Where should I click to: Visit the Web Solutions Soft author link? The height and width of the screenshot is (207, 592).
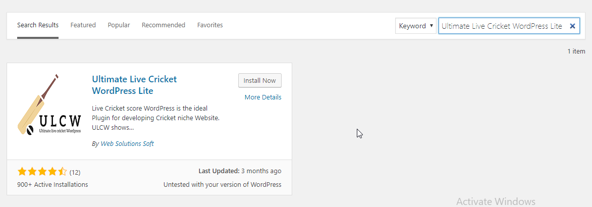(127, 143)
